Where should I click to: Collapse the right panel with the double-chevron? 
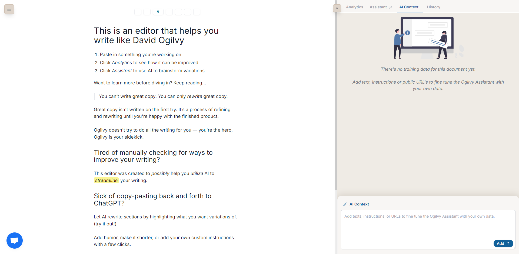(337, 8)
